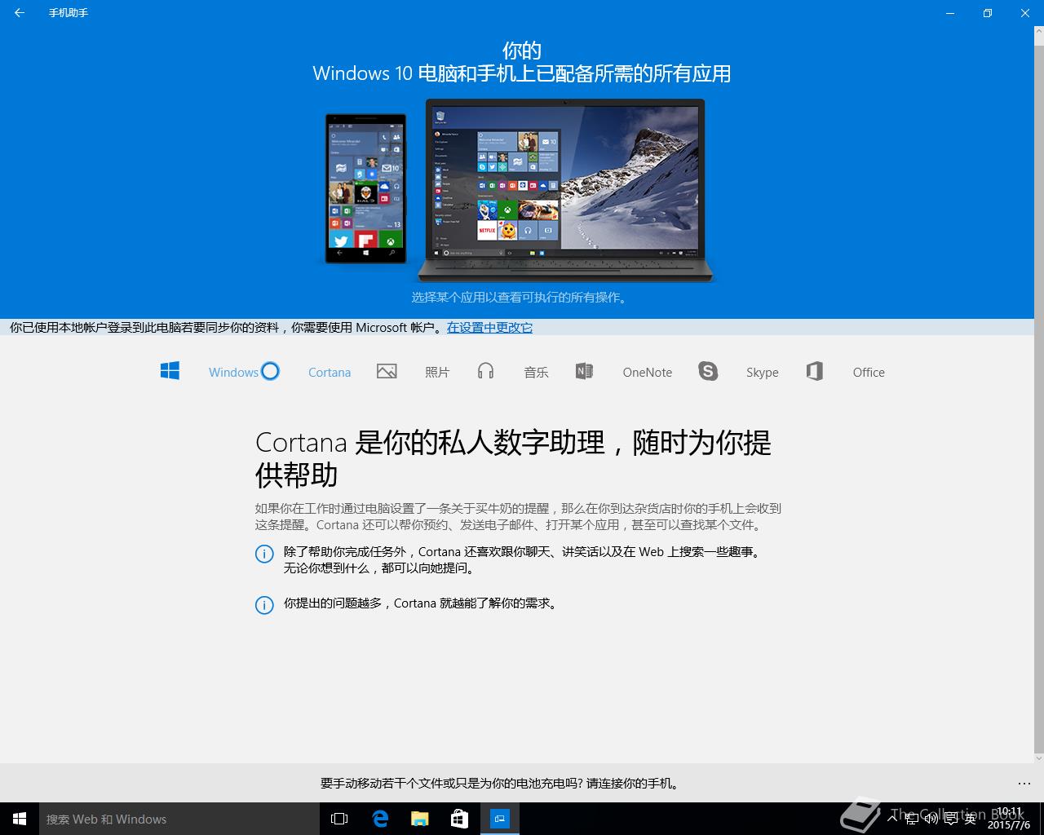Click the 英 input language indicator
Screen dimensions: 1044x835
point(970,819)
